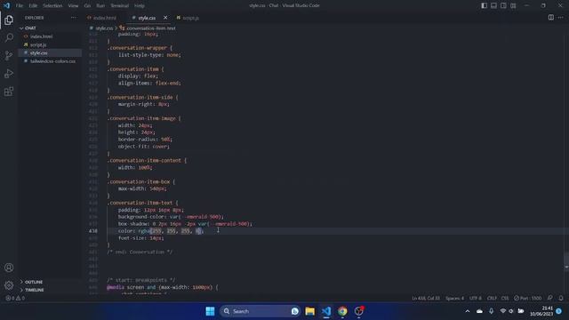Split the editor to the right

click(x=551, y=18)
